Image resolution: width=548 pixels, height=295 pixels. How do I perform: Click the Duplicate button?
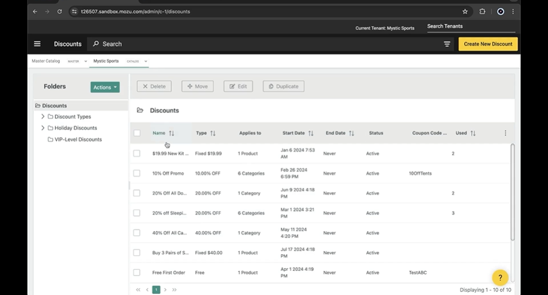tap(283, 86)
